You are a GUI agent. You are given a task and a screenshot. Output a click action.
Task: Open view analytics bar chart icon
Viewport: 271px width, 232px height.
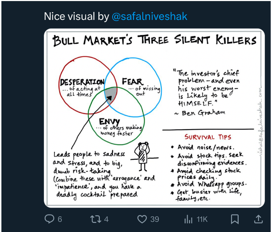click(x=188, y=219)
